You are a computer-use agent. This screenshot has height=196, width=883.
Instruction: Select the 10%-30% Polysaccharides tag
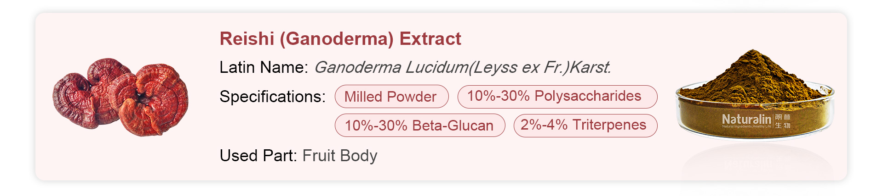(557, 96)
